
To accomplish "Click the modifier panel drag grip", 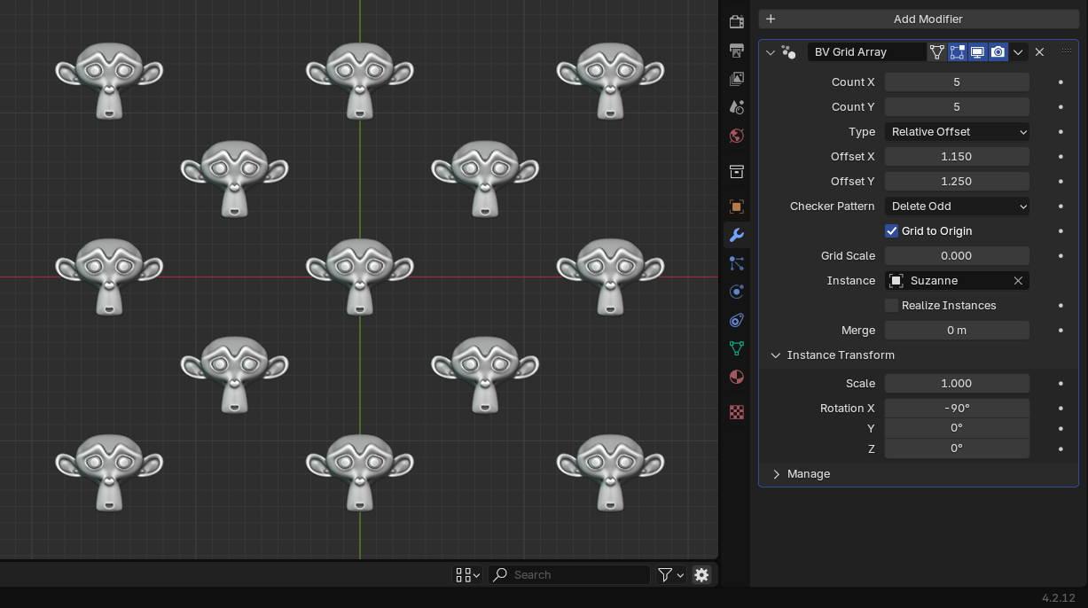I will pyautogui.click(x=1066, y=52).
